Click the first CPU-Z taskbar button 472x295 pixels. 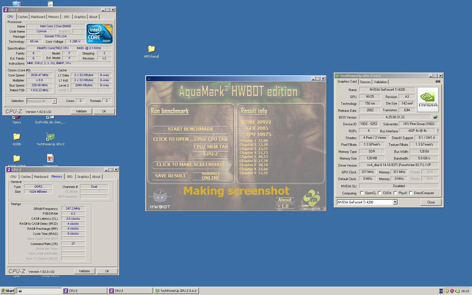tap(85, 291)
